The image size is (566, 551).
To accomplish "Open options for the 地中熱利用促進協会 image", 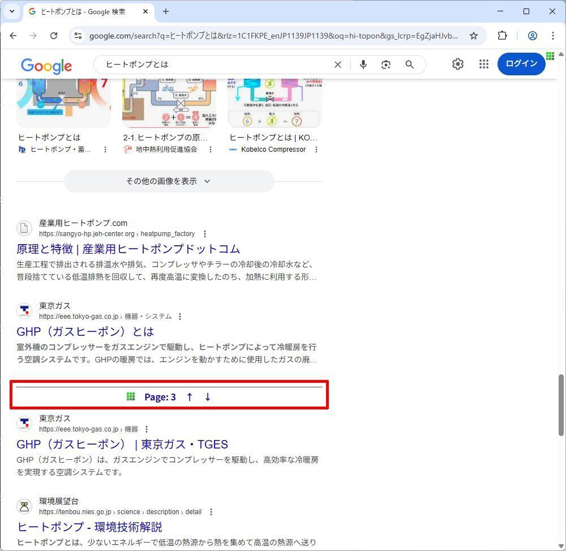I will [211, 150].
